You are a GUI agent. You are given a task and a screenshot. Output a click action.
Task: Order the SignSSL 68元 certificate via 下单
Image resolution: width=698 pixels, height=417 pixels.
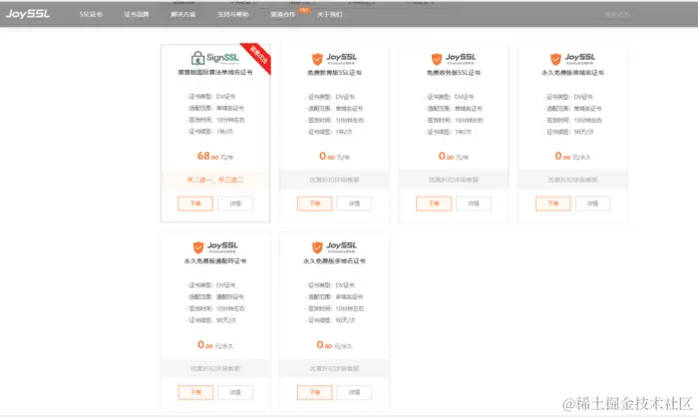[x=195, y=204]
